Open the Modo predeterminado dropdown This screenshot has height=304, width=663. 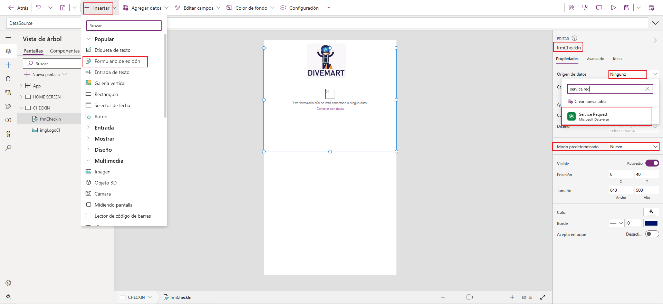coord(634,146)
